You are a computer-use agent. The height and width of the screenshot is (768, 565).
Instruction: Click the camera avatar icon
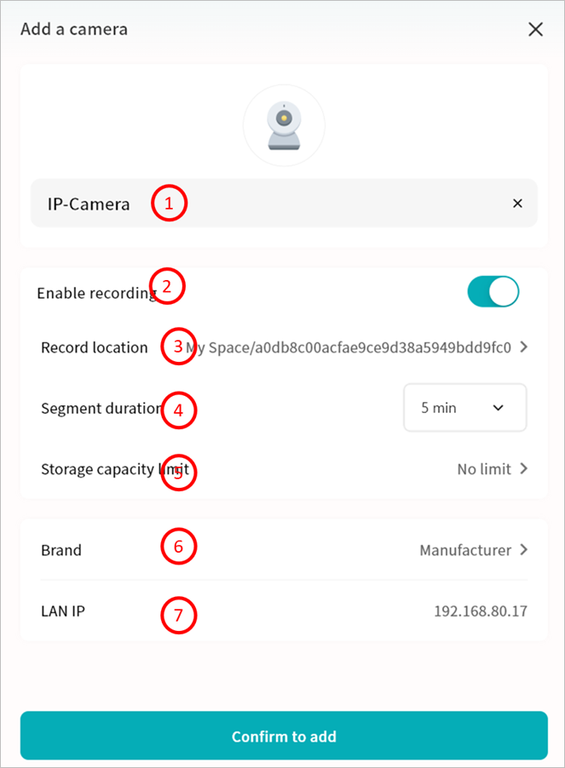pos(284,125)
